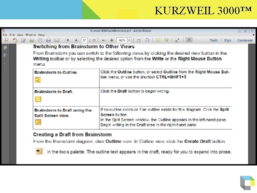Open the Help menu

point(41,35)
